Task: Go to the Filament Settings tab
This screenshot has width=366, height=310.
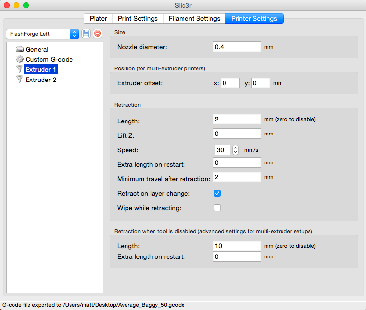Action: point(195,19)
